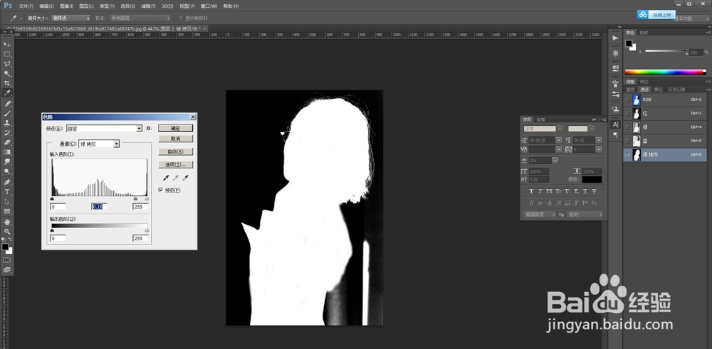This screenshot has height=349, width=712.
Task: Pick the set black point eyedropper in Levels
Action: click(x=166, y=178)
